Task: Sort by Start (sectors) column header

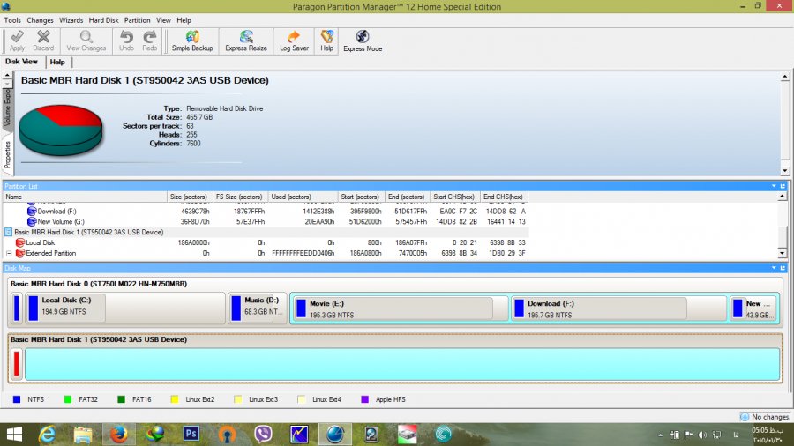Action: (x=360, y=197)
